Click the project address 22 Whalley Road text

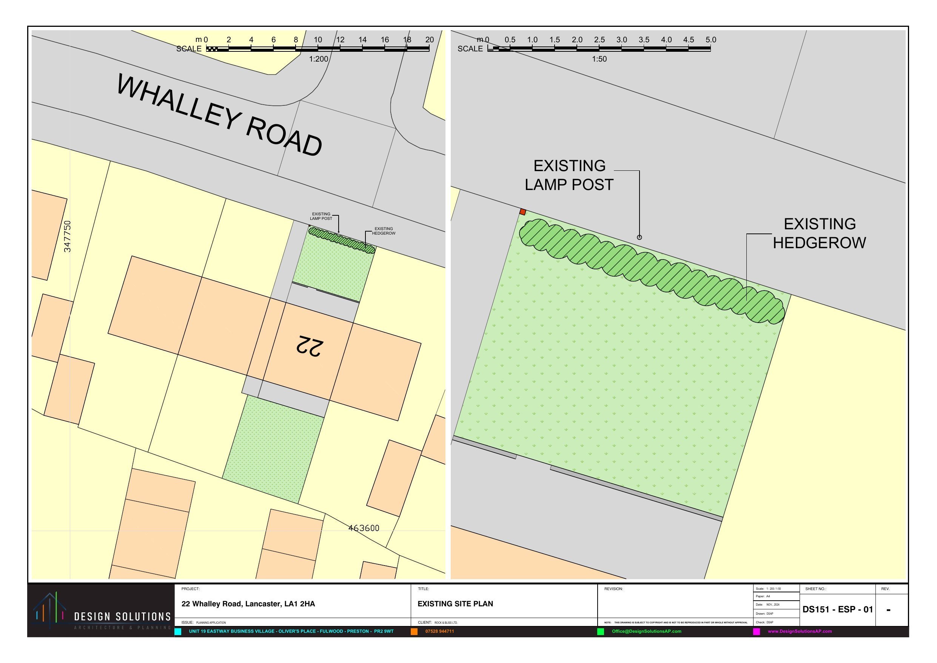click(248, 604)
